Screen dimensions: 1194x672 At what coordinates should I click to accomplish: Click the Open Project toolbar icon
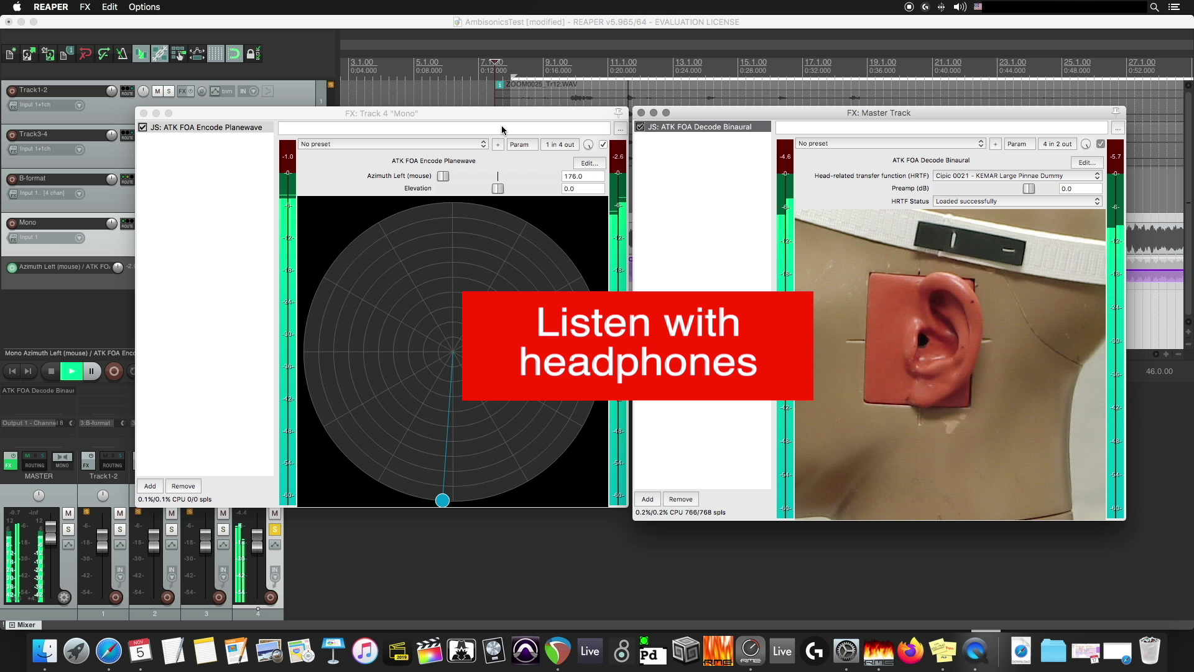[29, 54]
